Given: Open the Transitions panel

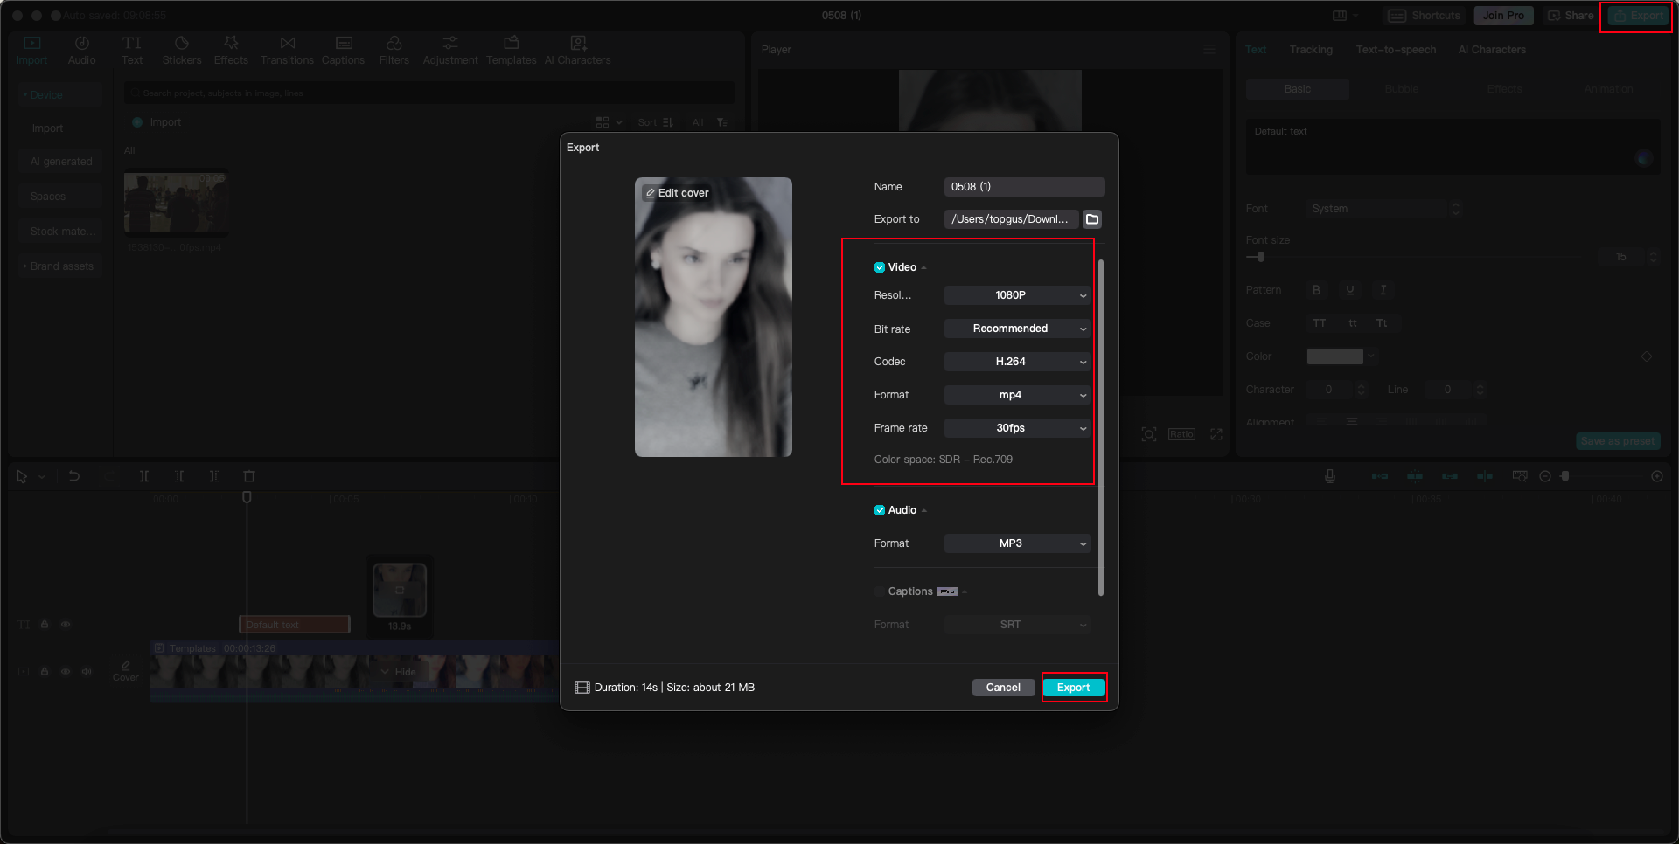Looking at the screenshot, I should (287, 49).
